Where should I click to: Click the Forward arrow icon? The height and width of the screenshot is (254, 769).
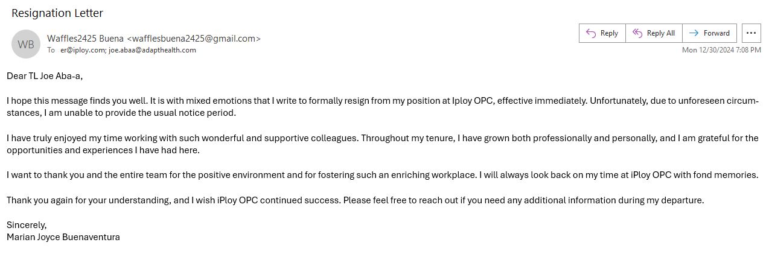(694, 33)
